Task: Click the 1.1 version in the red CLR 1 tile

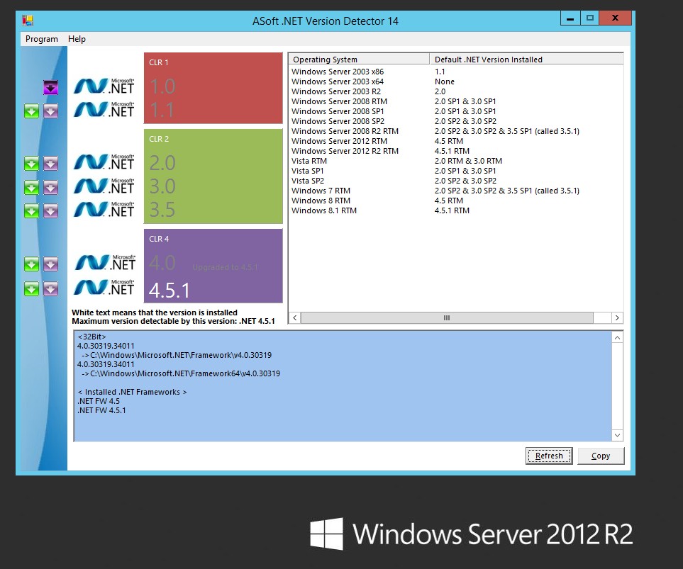Action: pyautogui.click(x=162, y=110)
